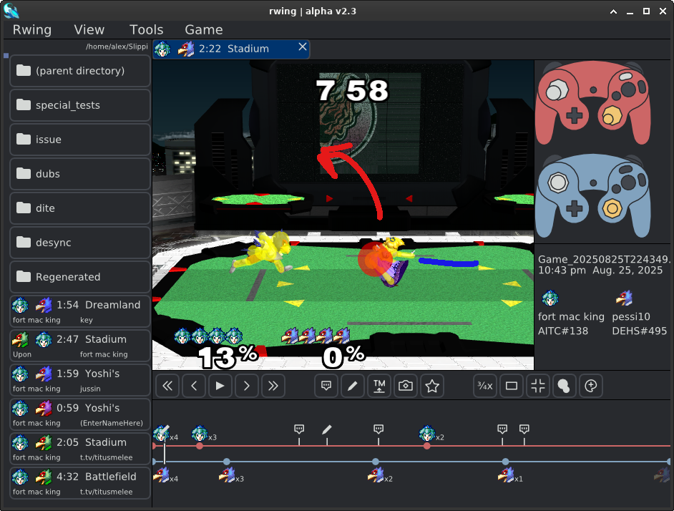Skip forward with the double-right arrow
Screen dimensions: 674x511
273,386
